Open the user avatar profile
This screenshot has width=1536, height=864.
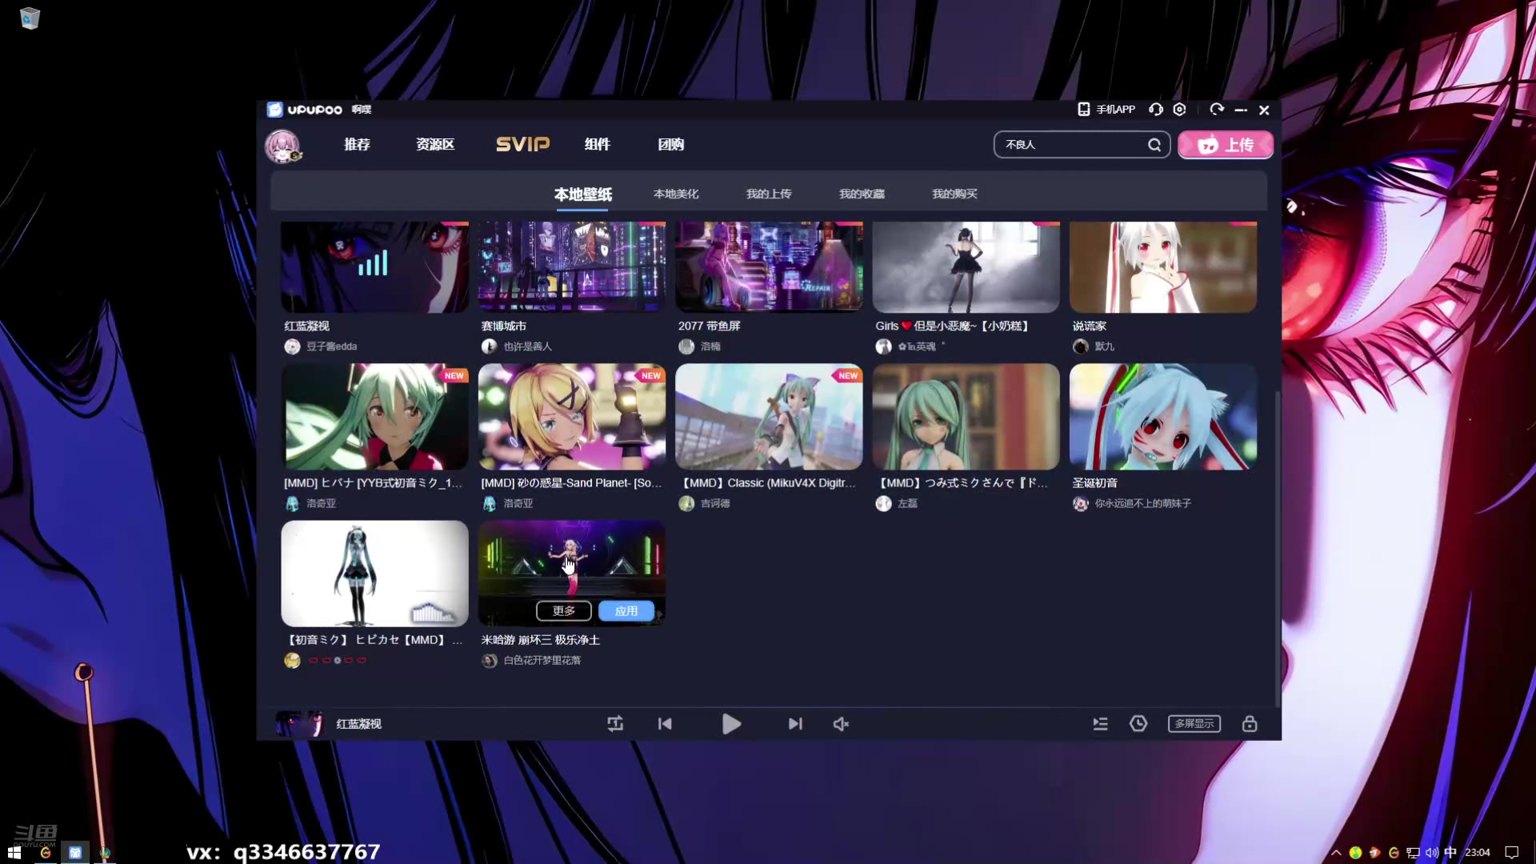click(x=282, y=146)
